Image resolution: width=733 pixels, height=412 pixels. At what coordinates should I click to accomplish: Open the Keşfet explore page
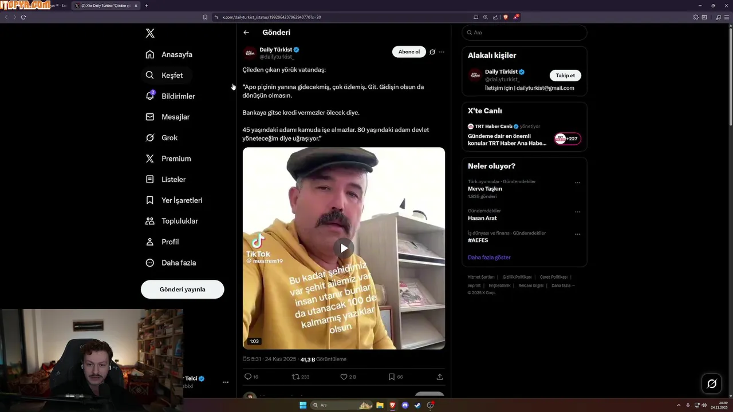click(165, 75)
